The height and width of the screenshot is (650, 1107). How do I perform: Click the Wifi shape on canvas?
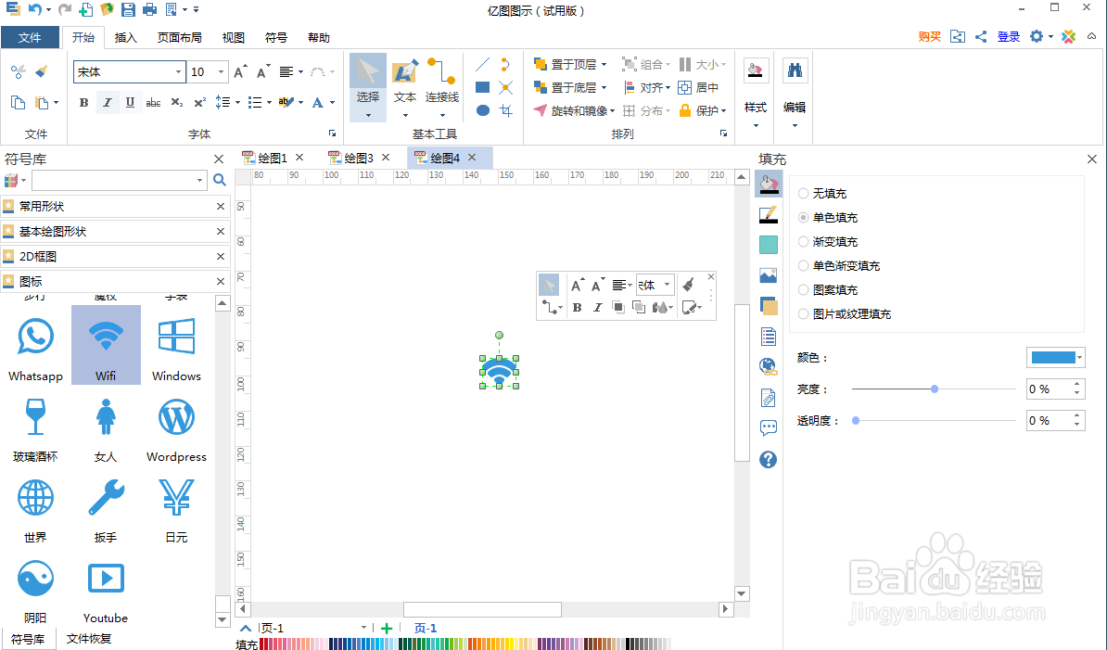499,372
